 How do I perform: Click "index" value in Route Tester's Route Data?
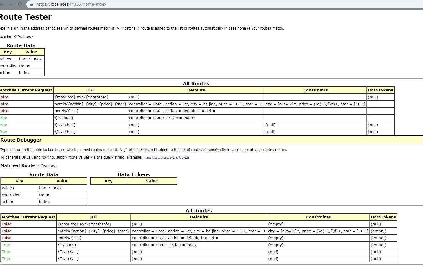tap(24, 73)
